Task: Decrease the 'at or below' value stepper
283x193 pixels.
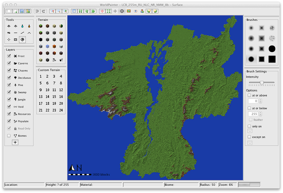Action: 260,115
